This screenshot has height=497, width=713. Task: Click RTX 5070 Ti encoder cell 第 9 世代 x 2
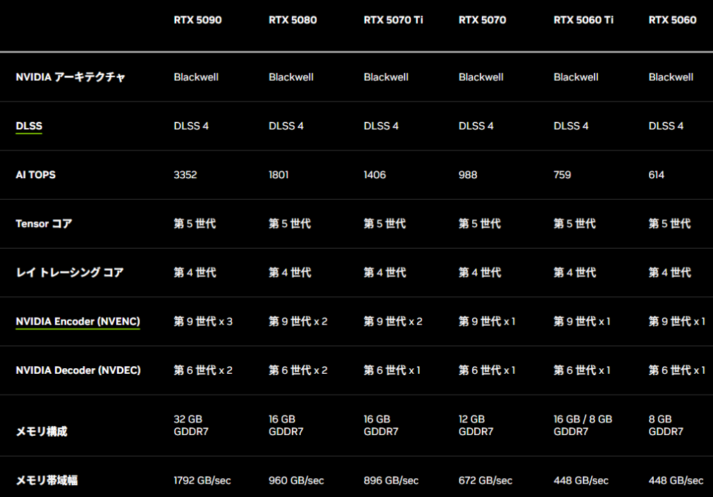[393, 322]
